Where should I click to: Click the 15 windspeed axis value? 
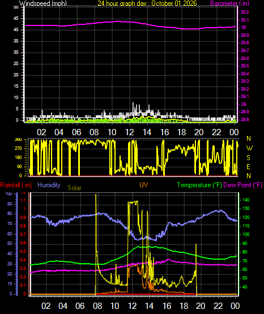point(16,87)
